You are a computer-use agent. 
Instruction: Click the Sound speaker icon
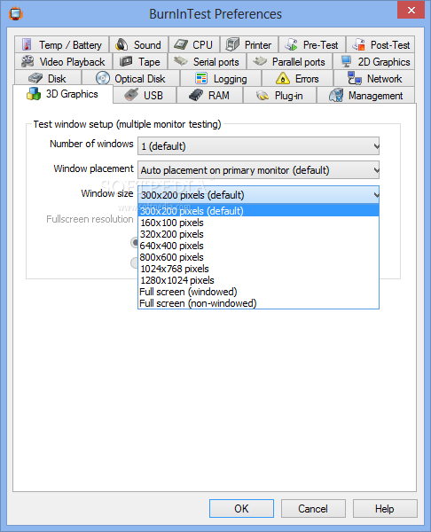point(121,44)
